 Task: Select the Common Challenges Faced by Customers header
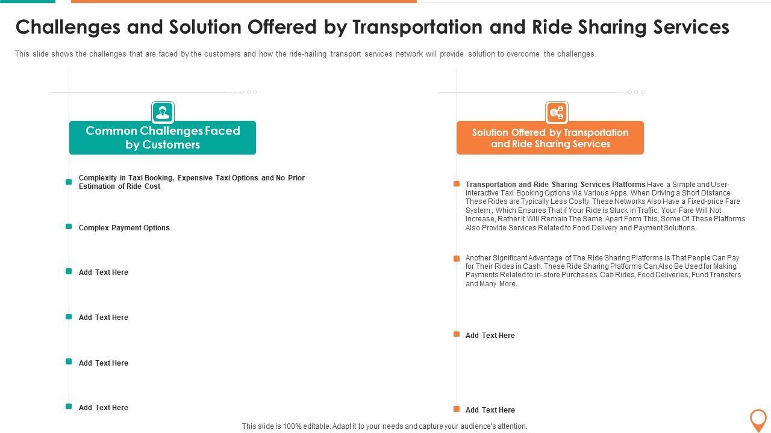(x=163, y=138)
